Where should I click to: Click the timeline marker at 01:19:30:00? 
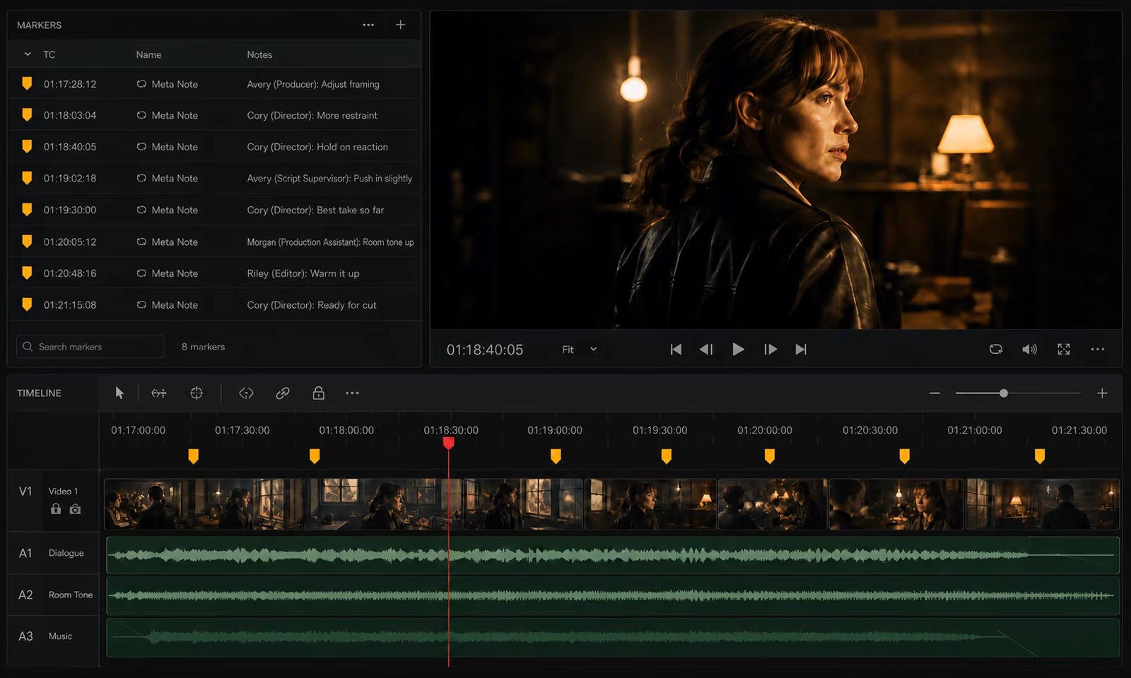tap(666, 456)
